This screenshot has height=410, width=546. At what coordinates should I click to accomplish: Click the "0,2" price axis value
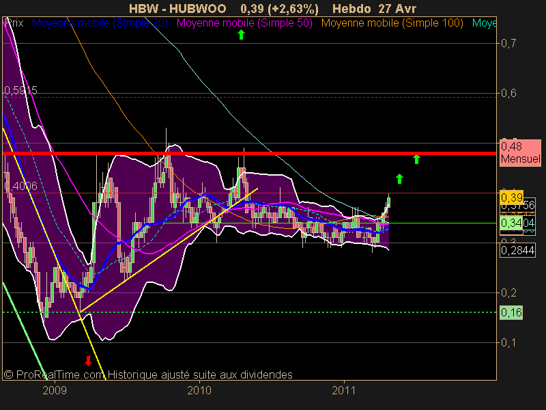tap(508, 293)
